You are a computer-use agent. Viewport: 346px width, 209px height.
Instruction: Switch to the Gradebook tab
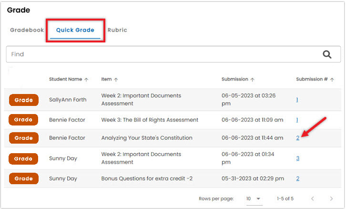27,30
